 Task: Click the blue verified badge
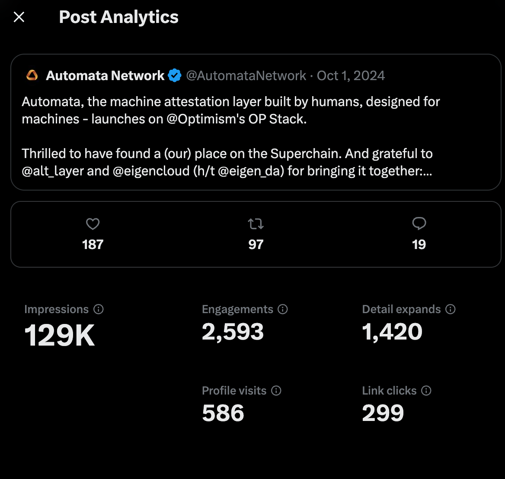(175, 76)
